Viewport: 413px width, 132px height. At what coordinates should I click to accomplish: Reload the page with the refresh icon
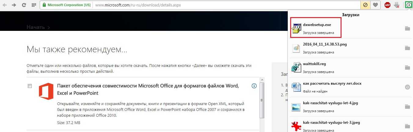pos(24,5)
